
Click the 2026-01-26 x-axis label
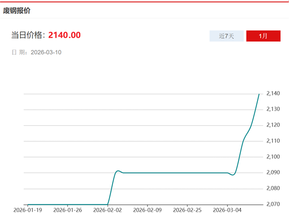click(68, 210)
